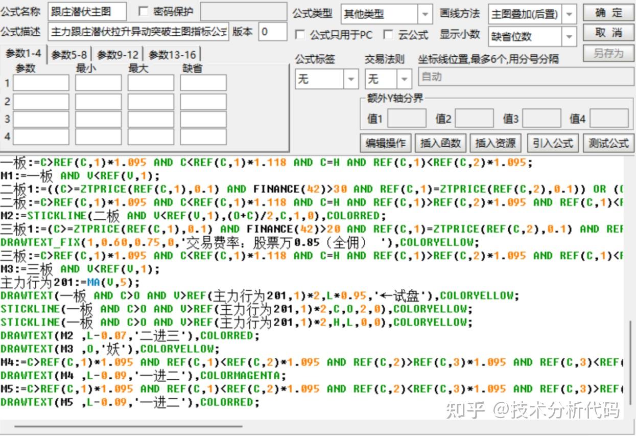
Task: Click the 值3 input field
Action: click(541, 118)
